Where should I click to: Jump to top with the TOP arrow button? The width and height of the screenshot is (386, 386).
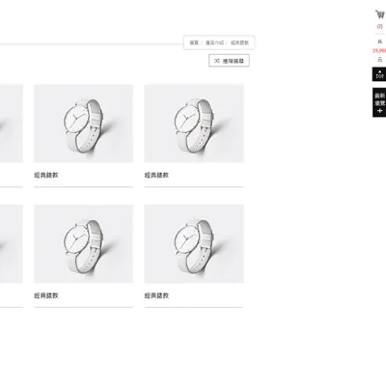pos(379,74)
